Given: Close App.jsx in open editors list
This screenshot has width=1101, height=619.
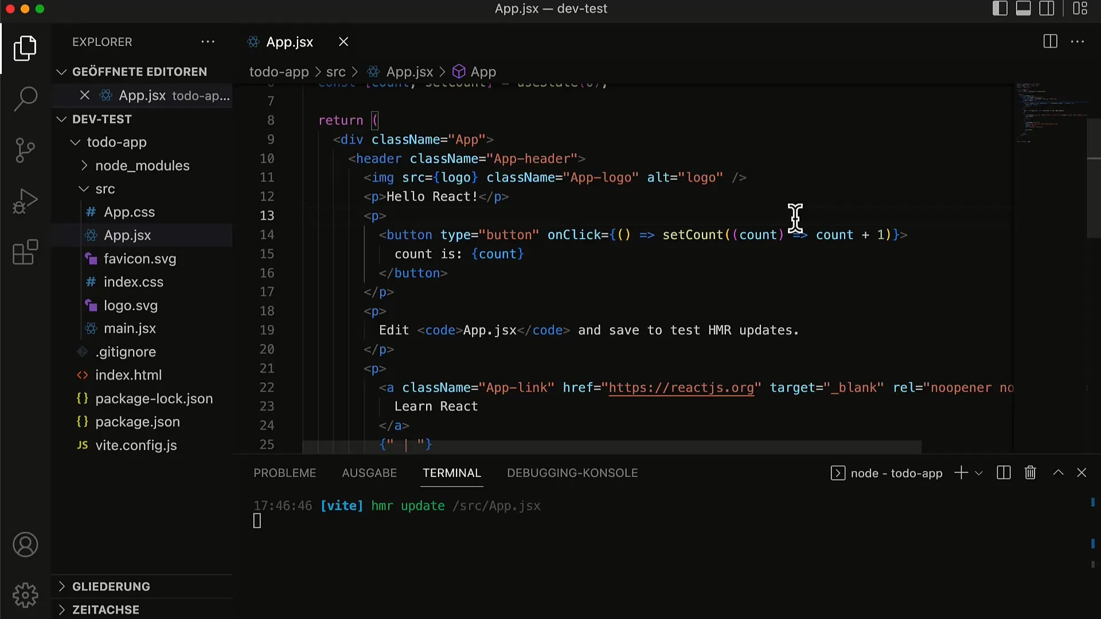Looking at the screenshot, I should [85, 95].
